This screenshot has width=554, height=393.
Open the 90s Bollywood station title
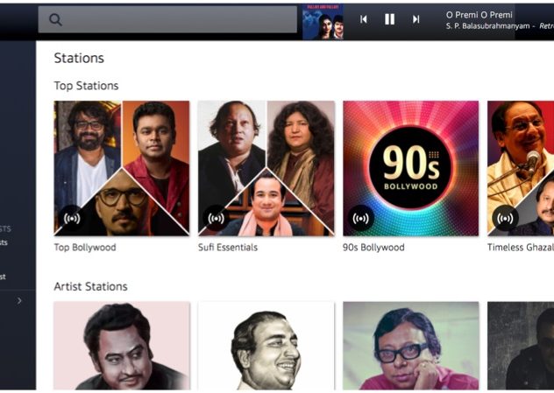(x=373, y=248)
